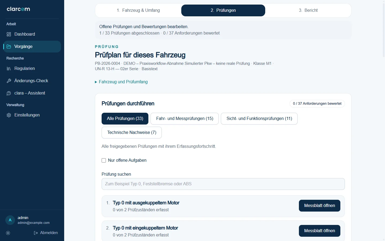Viewport: 385px width, 241px height.
Task: Open Regularien via its library icon
Action: 9,69
